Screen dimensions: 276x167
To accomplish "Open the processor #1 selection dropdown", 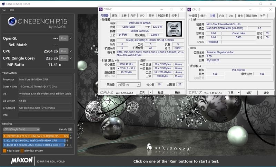I will pyautogui.click(x=128, y=85).
